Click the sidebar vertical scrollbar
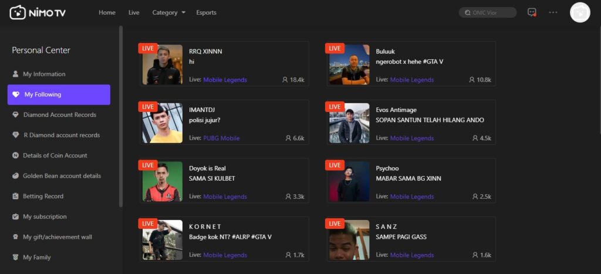The height and width of the screenshot is (274, 601). tap(121, 117)
